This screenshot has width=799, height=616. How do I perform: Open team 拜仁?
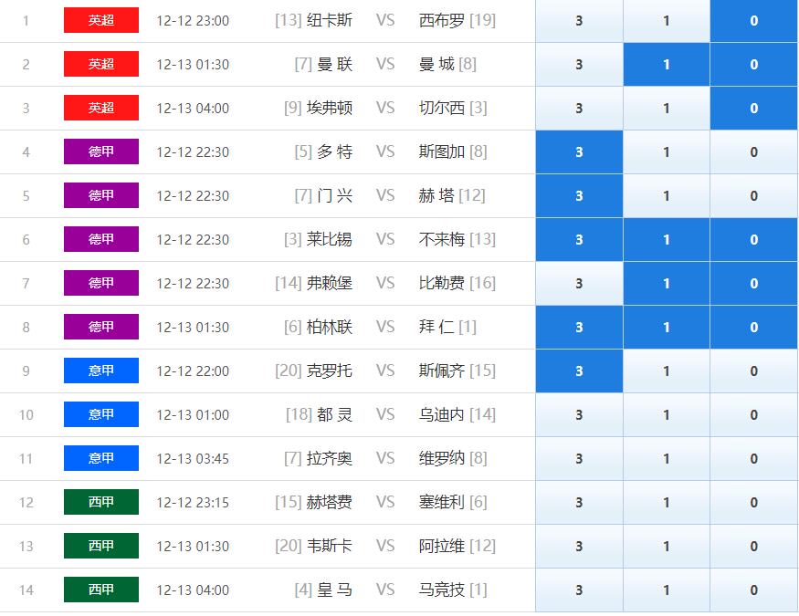pos(436,327)
